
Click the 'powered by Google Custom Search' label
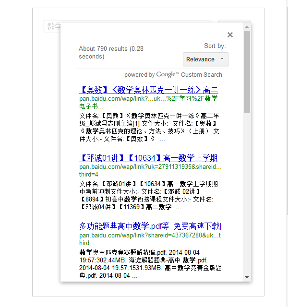coord(173,75)
